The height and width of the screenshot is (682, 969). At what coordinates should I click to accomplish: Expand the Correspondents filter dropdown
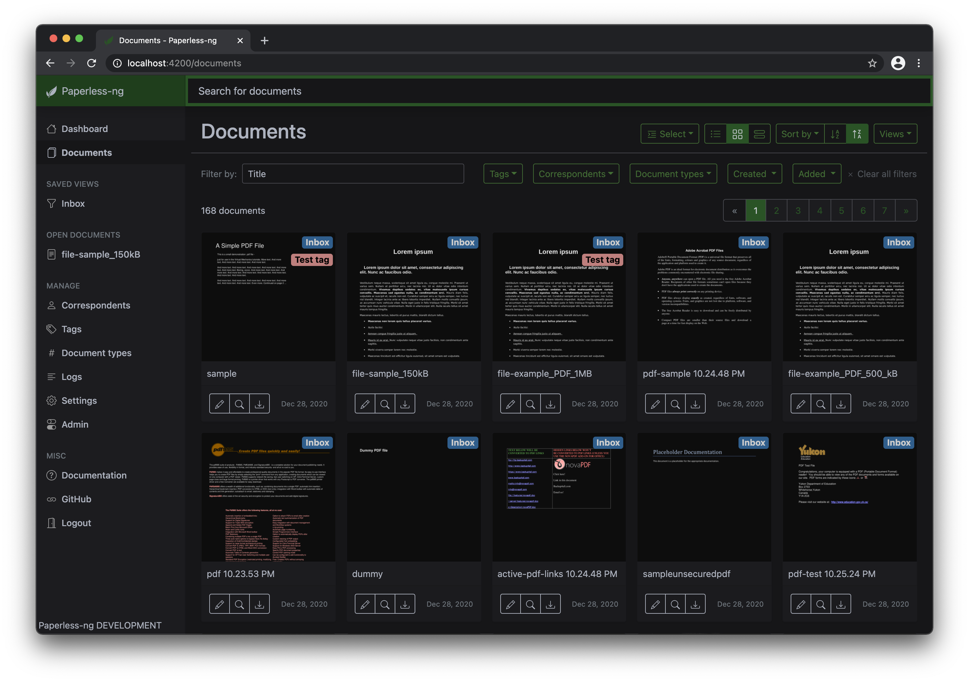[x=576, y=174]
